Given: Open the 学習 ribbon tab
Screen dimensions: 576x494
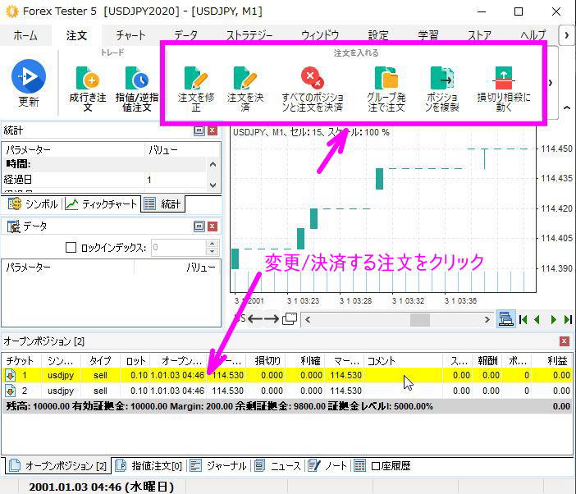Looking at the screenshot, I should pyautogui.click(x=428, y=35).
